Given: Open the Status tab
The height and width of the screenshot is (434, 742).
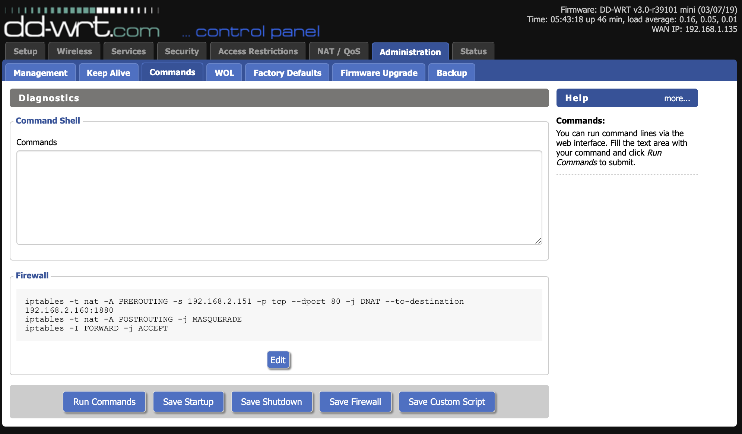Looking at the screenshot, I should click(473, 51).
